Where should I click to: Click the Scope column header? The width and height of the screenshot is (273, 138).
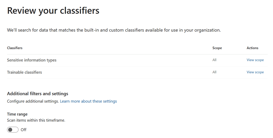click(x=217, y=48)
